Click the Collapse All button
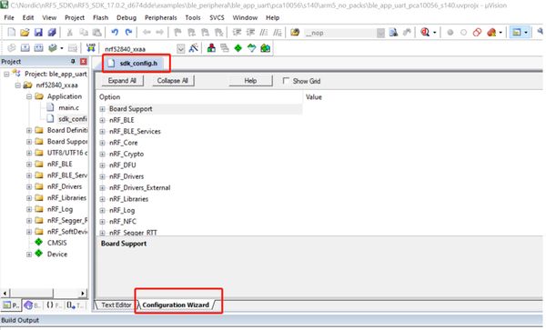The width and height of the screenshot is (546, 330). click(x=172, y=81)
